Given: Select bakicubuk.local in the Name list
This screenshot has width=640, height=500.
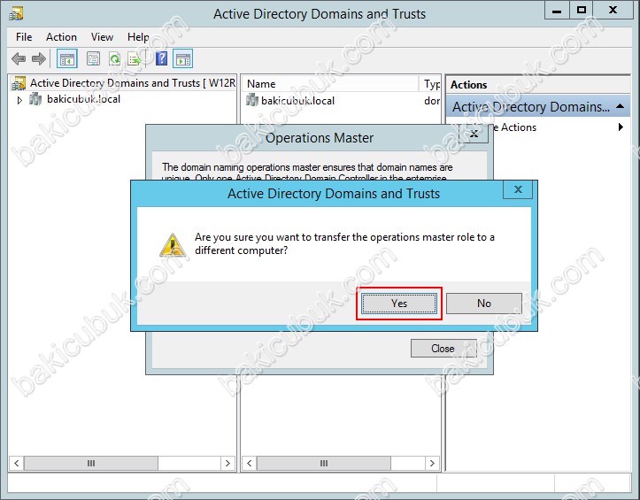Looking at the screenshot, I should pos(297,101).
